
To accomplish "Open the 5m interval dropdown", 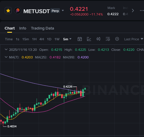I will pos(67,39).
